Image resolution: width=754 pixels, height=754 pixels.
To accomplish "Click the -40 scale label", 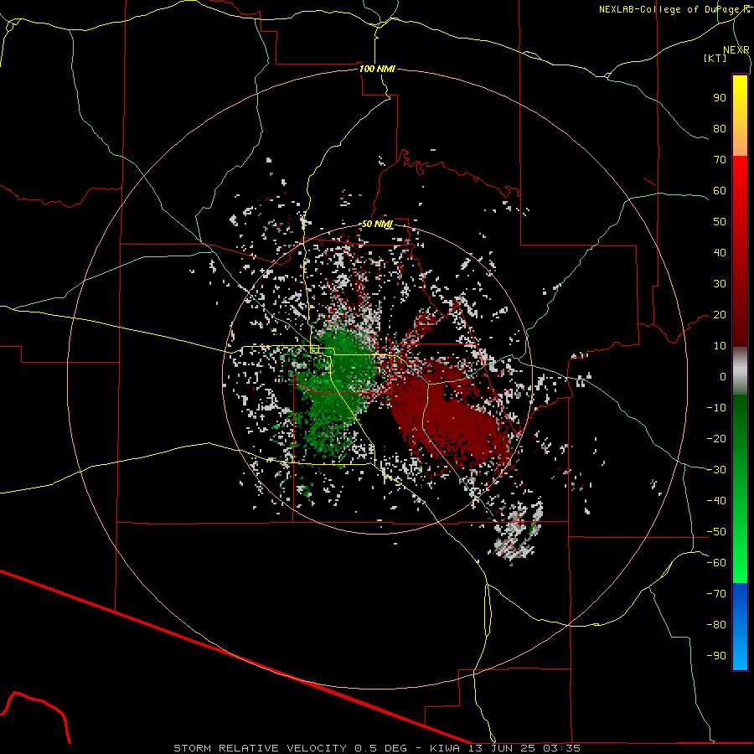I will click(x=716, y=501).
